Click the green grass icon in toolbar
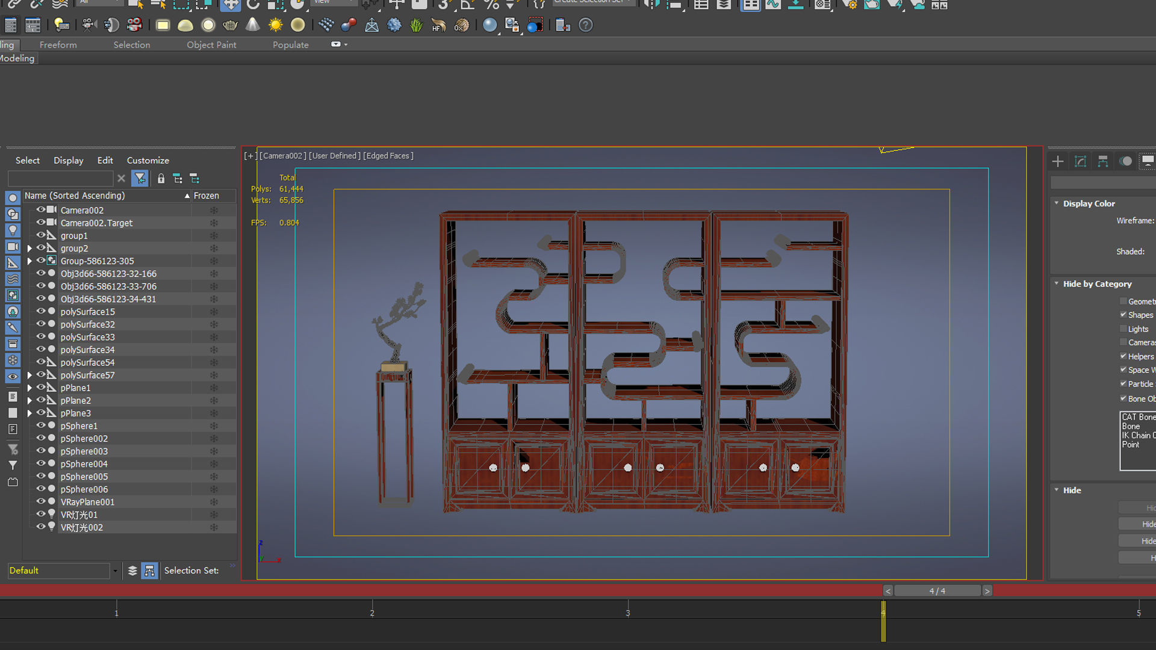Image resolution: width=1156 pixels, height=650 pixels. 417,25
